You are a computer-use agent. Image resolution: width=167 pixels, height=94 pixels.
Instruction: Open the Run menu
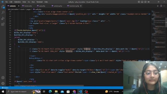tap(33, 2)
